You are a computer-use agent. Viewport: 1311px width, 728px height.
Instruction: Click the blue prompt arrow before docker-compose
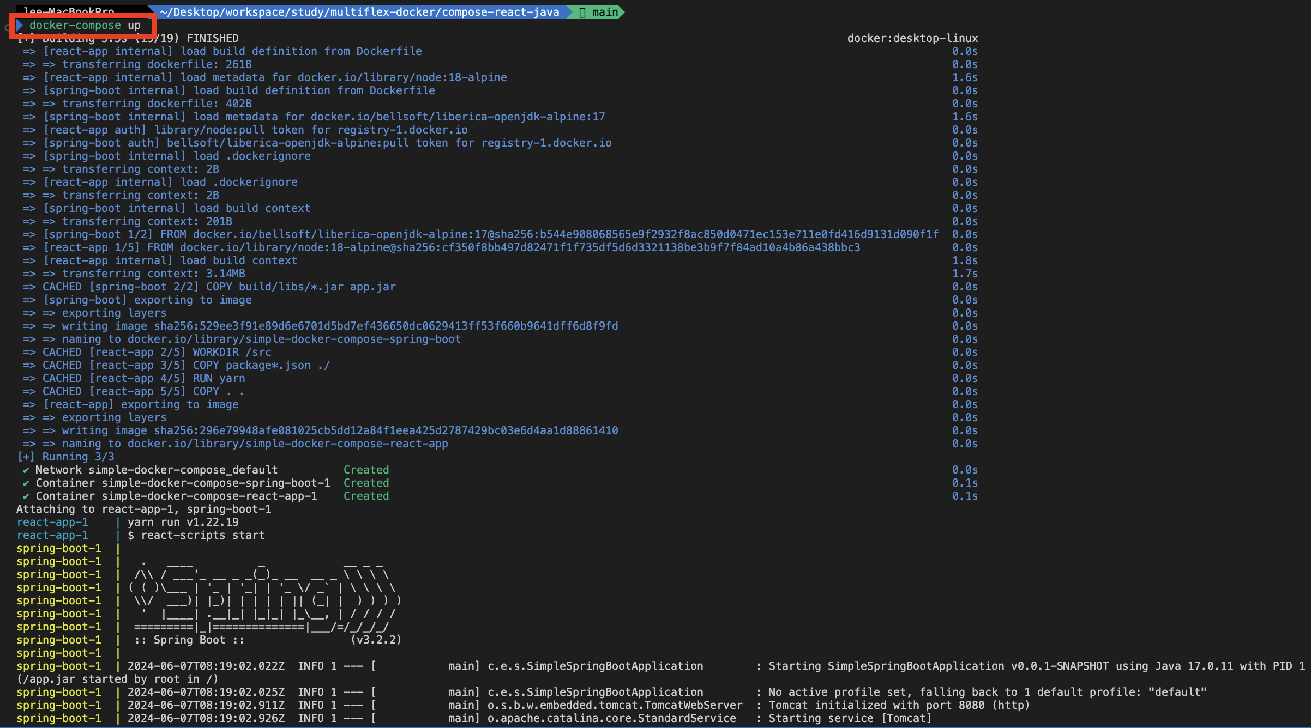20,25
